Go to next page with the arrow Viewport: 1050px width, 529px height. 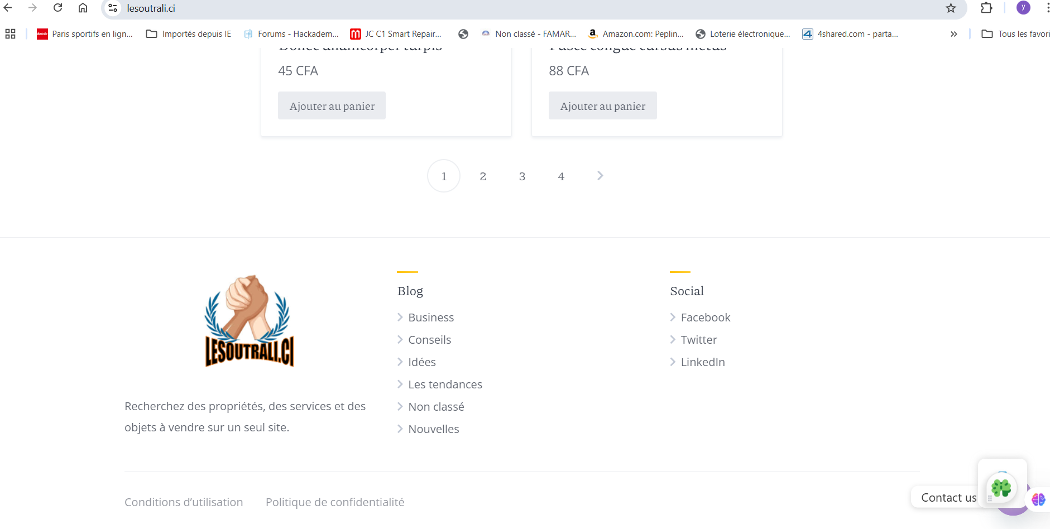pos(600,176)
